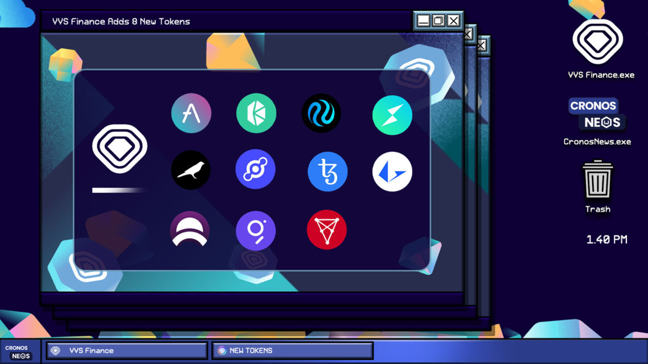Click the Cronos News start button in taskbar

coord(20,351)
